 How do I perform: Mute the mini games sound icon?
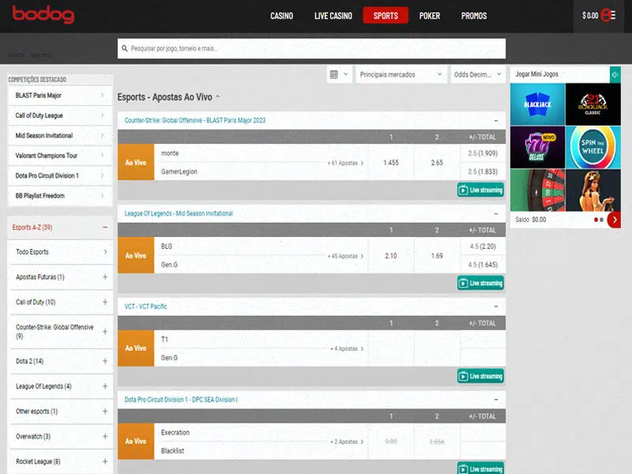tap(615, 74)
